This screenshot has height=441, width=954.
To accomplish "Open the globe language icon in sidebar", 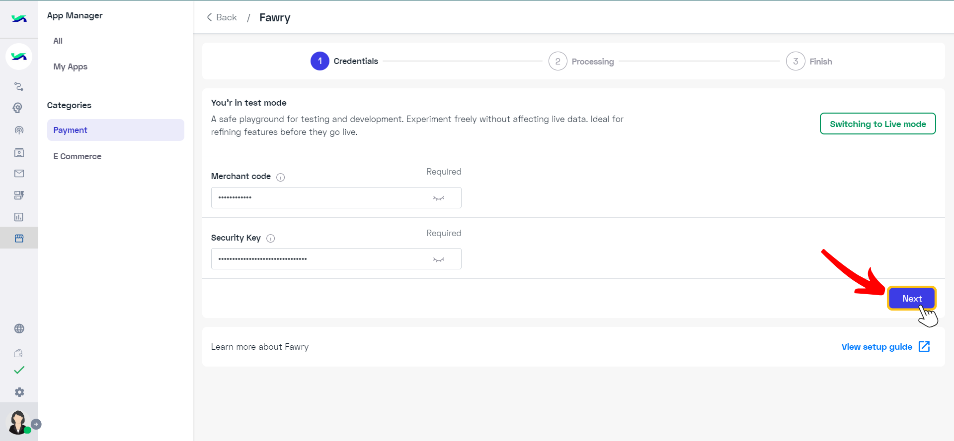I will tap(19, 328).
